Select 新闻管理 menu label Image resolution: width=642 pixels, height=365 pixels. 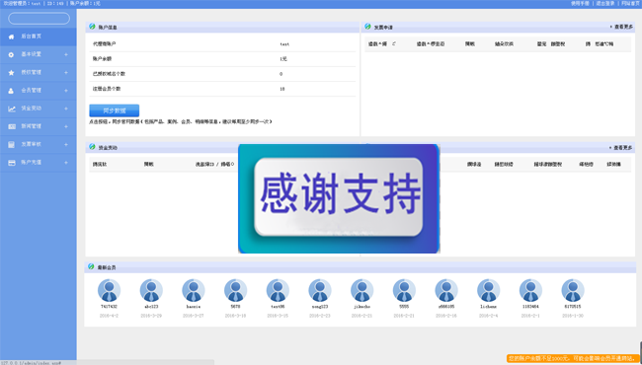(x=32, y=126)
